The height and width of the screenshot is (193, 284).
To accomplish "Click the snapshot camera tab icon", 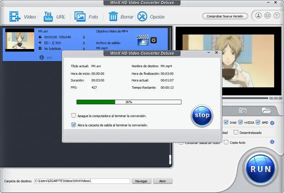I will 243,111.
